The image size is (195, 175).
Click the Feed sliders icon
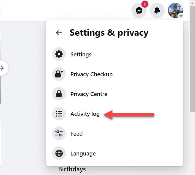pyautogui.click(x=59, y=134)
